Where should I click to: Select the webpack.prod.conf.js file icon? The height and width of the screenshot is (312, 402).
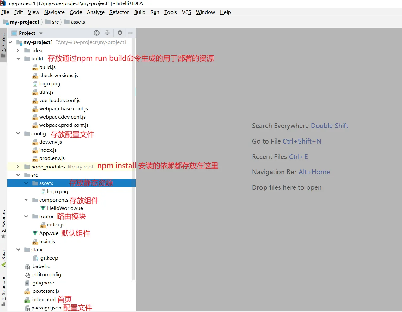click(x=35, y=125)
